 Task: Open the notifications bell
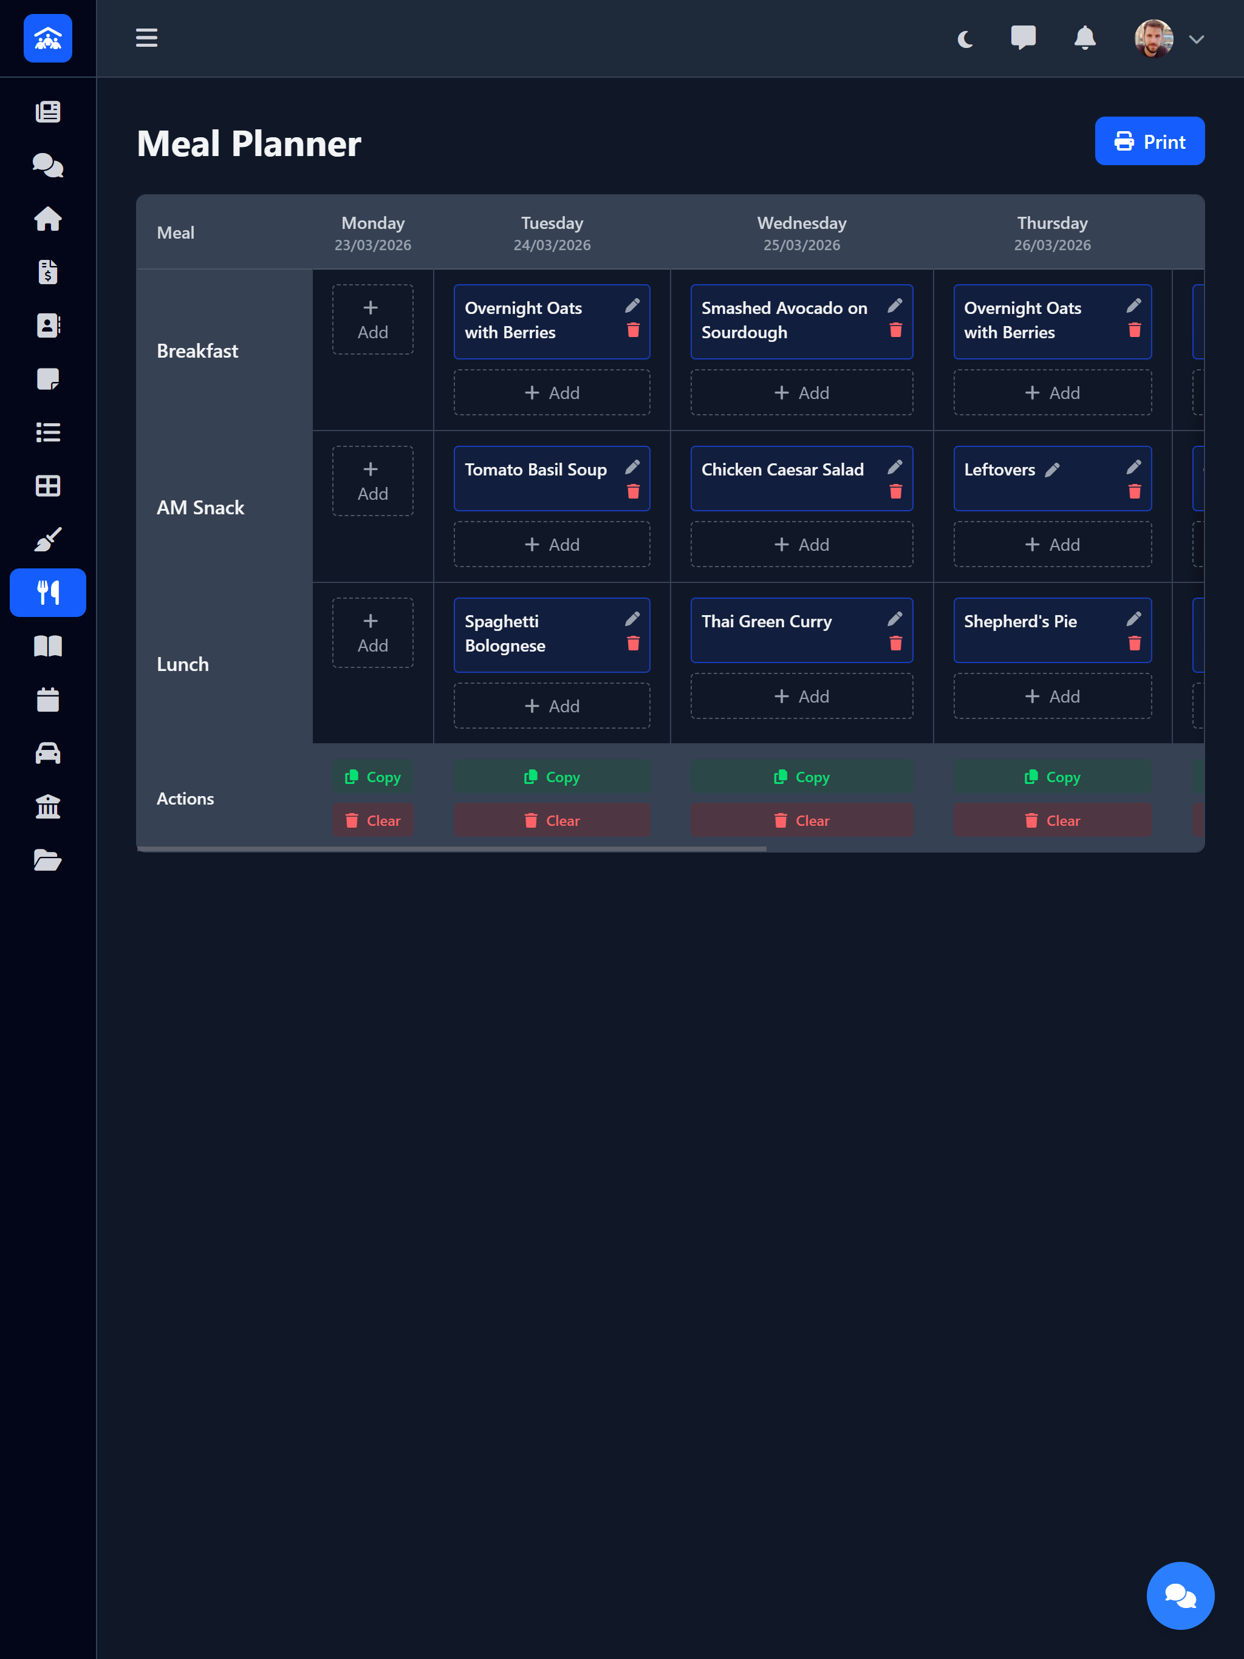[x=1085, y=38]
